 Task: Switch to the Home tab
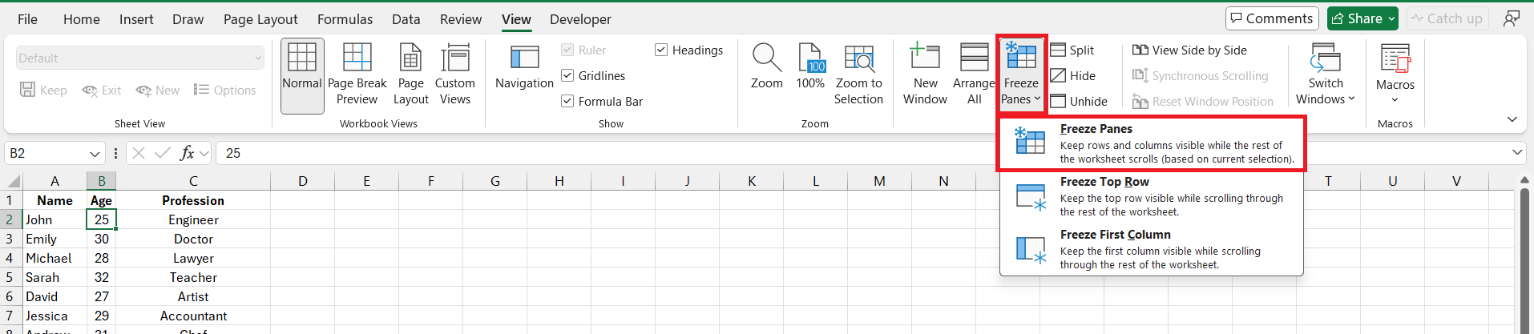point(82,19)
